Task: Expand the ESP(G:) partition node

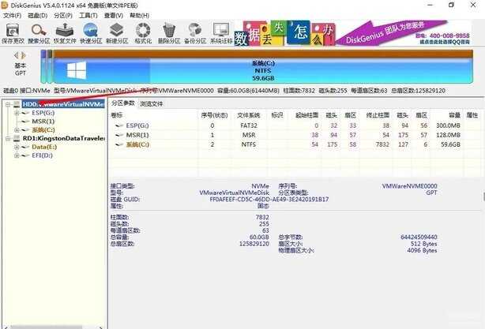Action: coord(17,113)
